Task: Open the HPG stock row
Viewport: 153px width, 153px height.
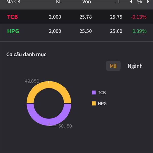Action: point(13,31)
